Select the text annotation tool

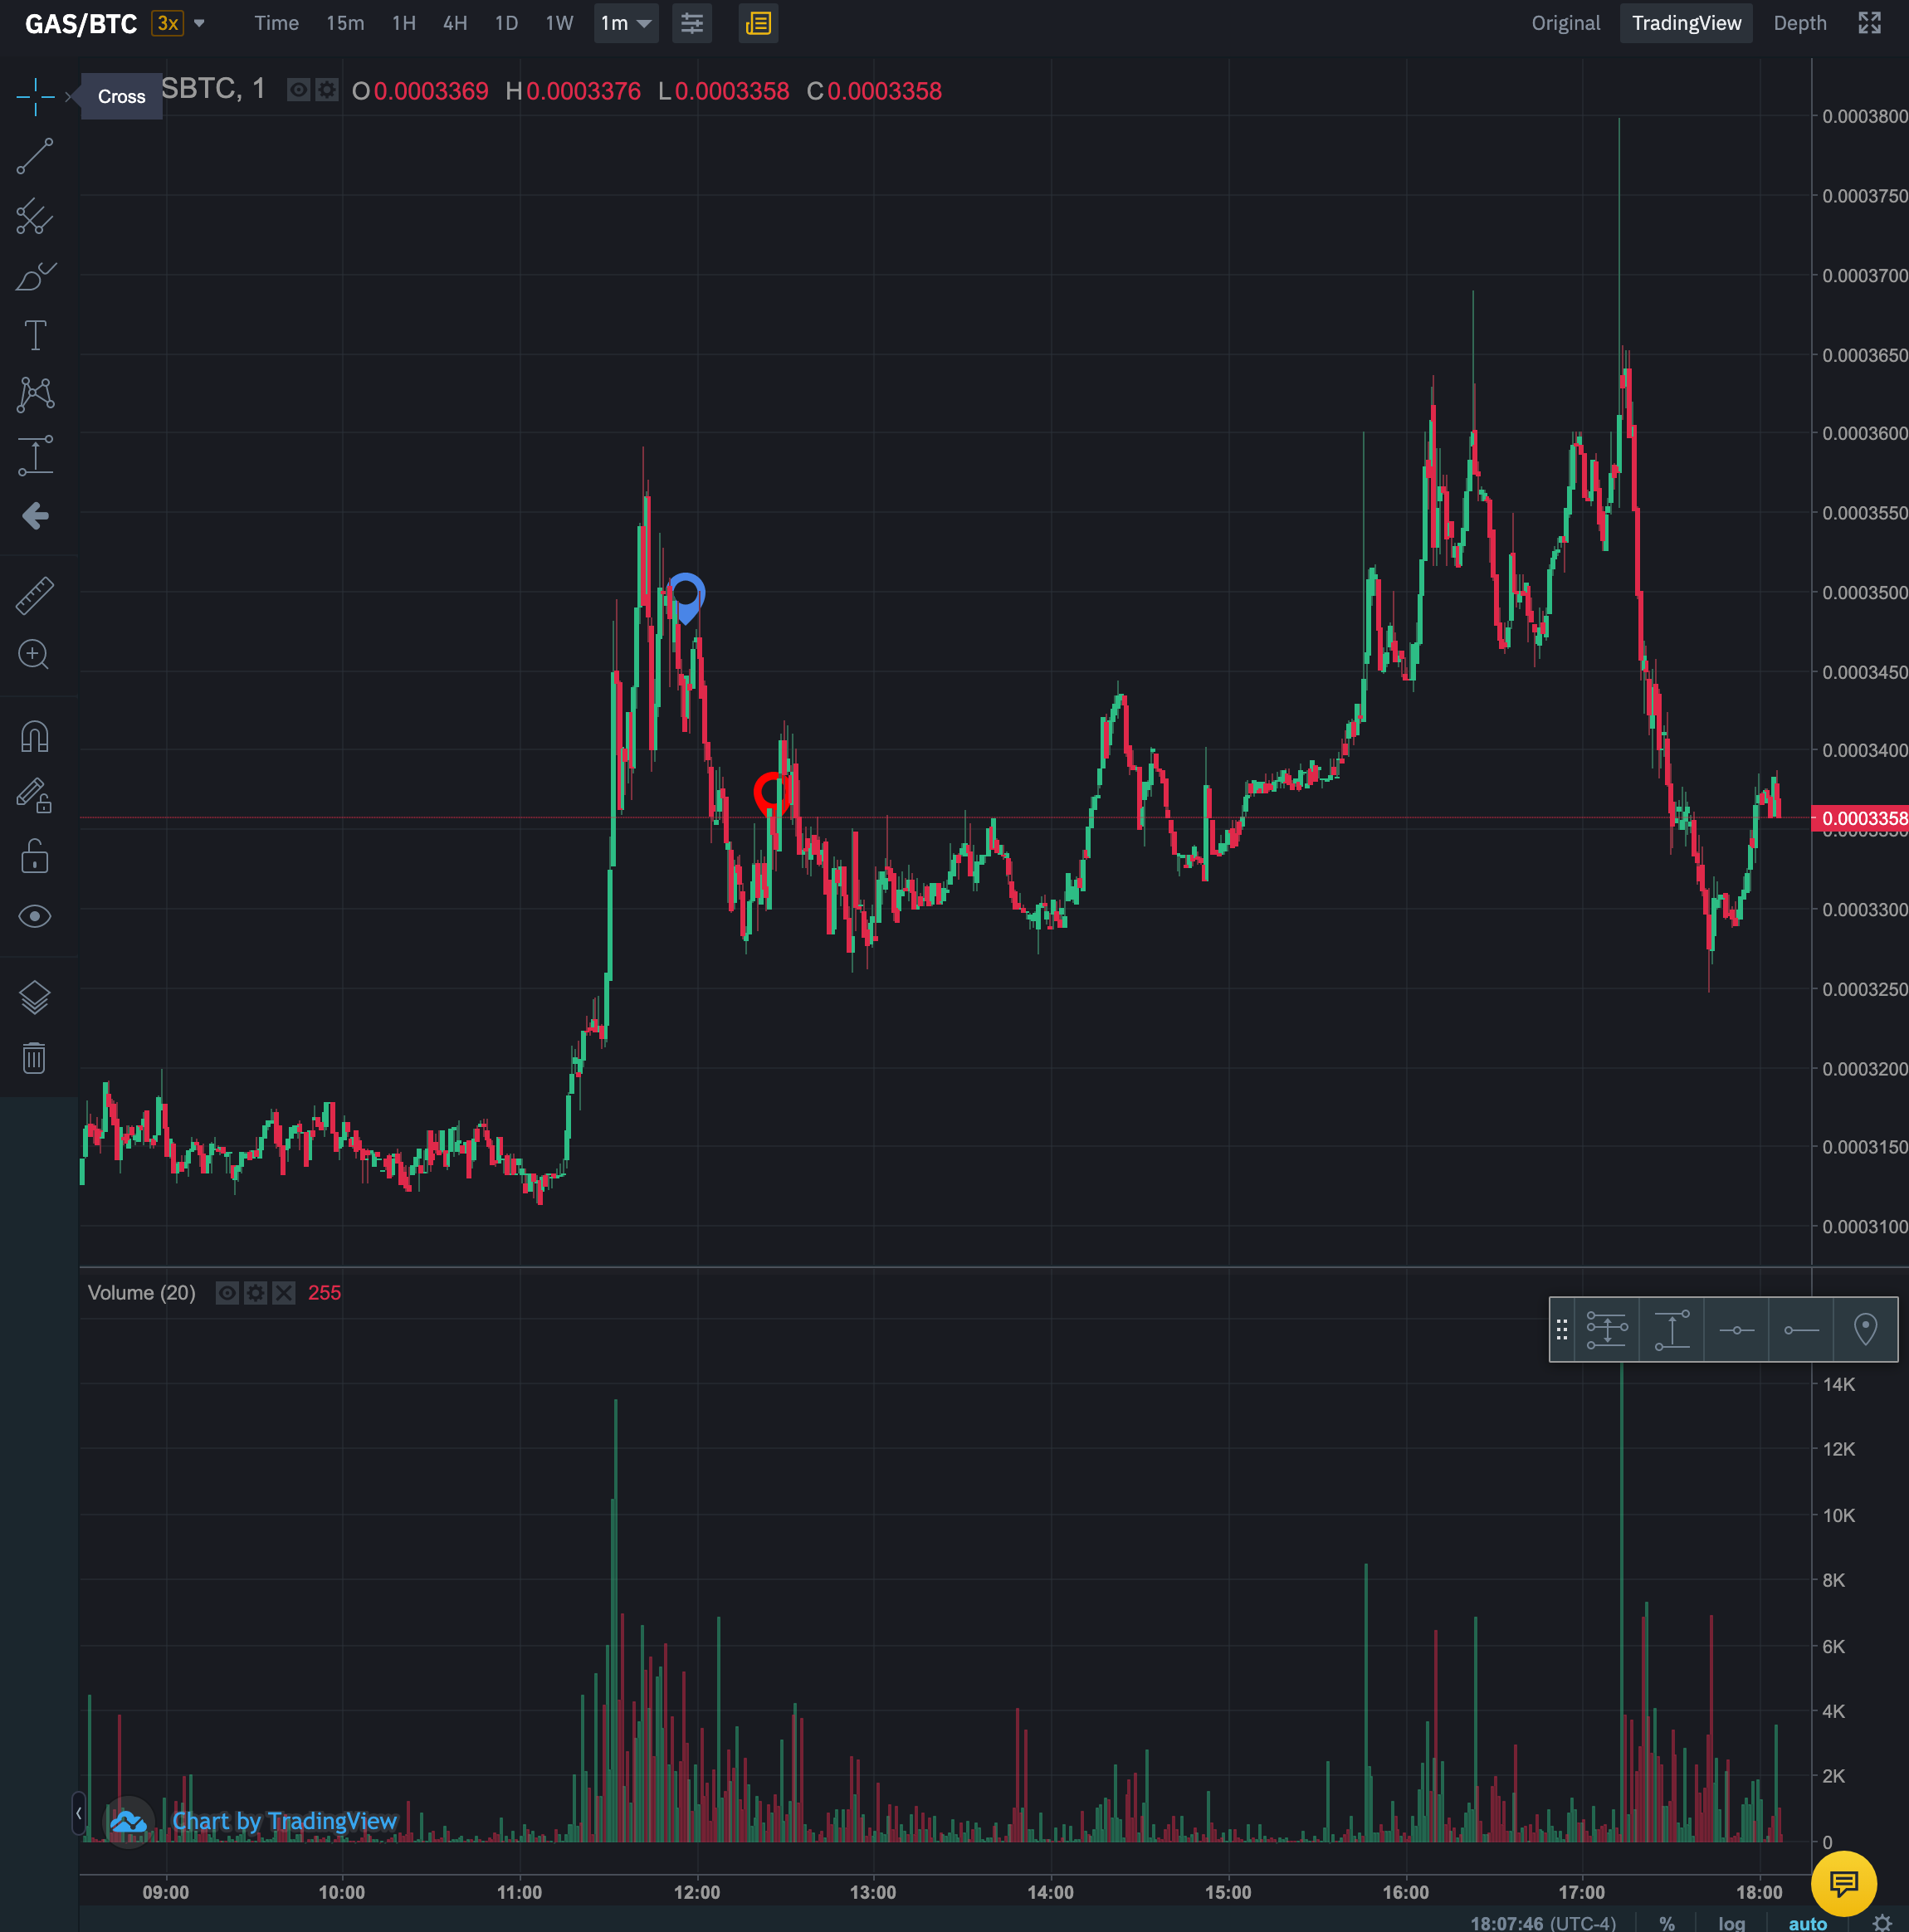point(35,336)
